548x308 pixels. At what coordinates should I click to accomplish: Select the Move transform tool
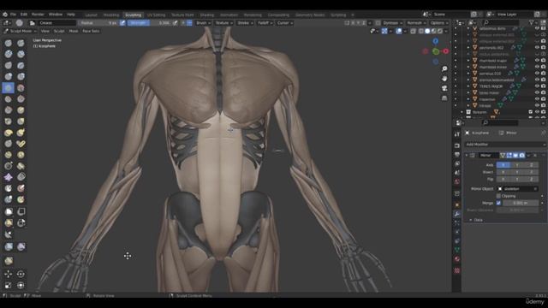click(x=9, y=274)
